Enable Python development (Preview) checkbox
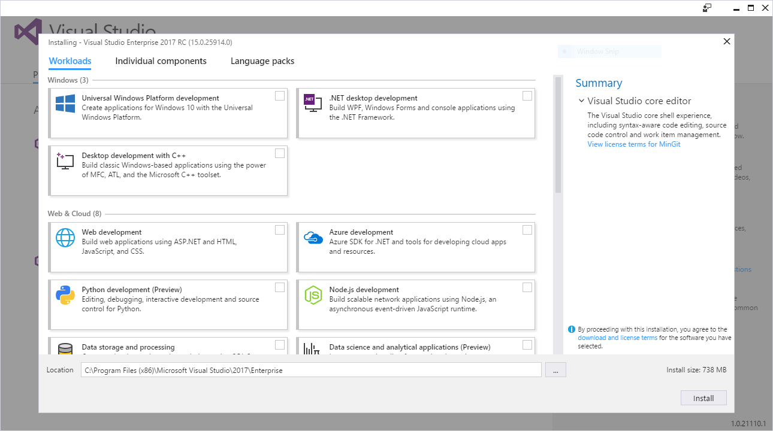 [280, 287]
